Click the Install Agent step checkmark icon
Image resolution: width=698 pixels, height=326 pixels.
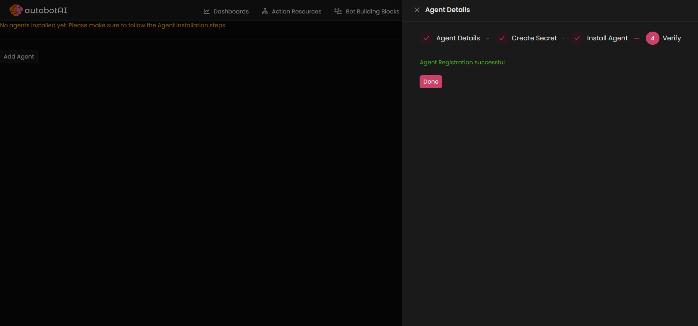(577, 38)
